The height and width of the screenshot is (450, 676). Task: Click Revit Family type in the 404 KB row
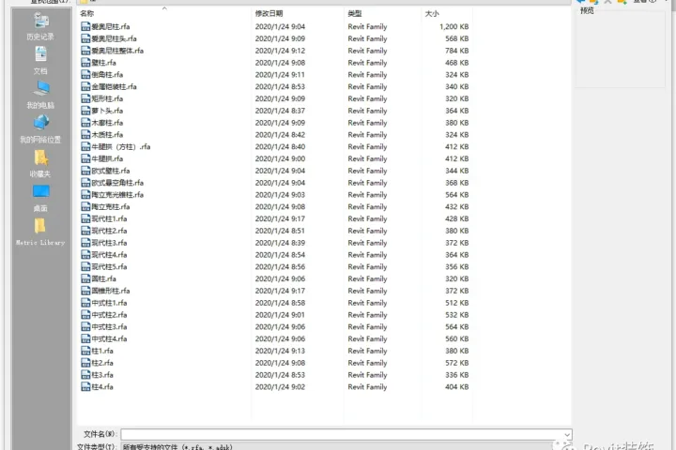tap(367, 387)
